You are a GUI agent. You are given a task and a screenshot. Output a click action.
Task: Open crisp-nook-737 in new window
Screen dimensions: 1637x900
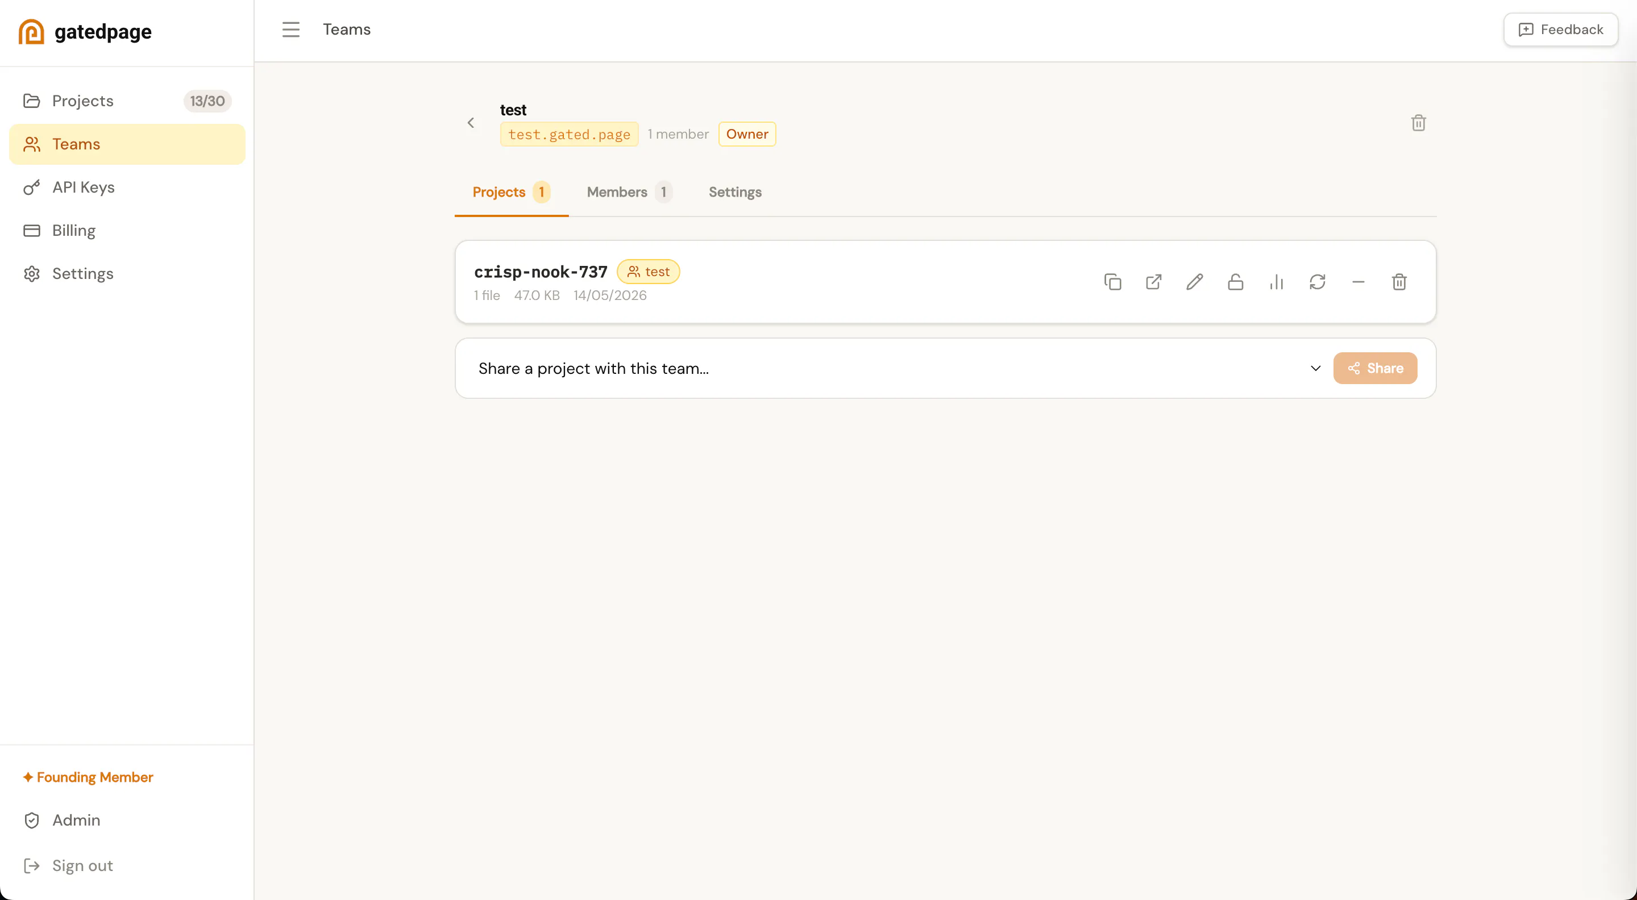(x=1153, y=282)
